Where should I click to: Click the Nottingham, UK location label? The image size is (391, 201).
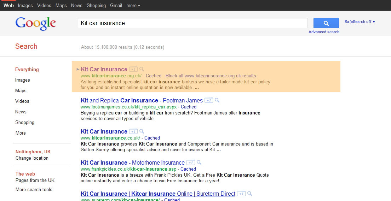click(33, 152)
